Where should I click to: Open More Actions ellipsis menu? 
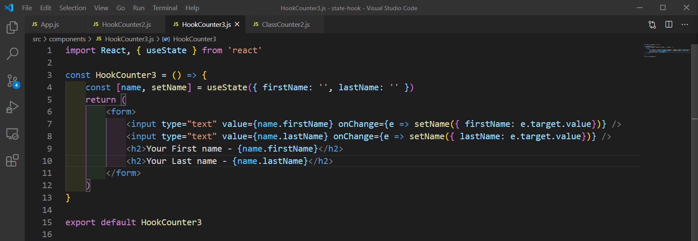click(685, 25)
